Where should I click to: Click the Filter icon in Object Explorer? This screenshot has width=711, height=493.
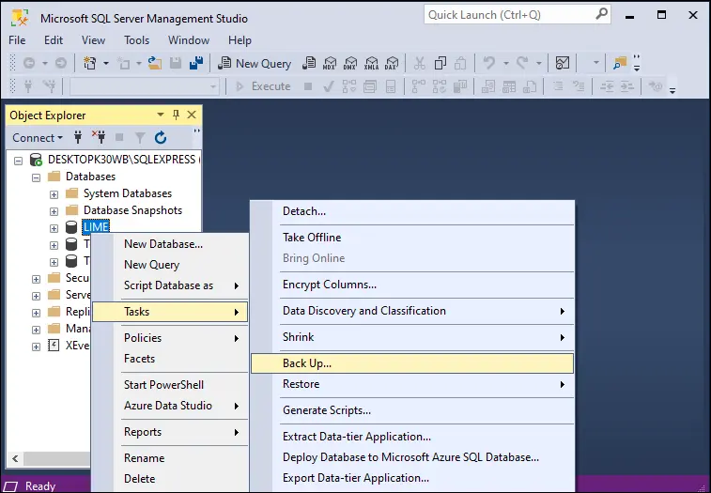click(140, 137)
